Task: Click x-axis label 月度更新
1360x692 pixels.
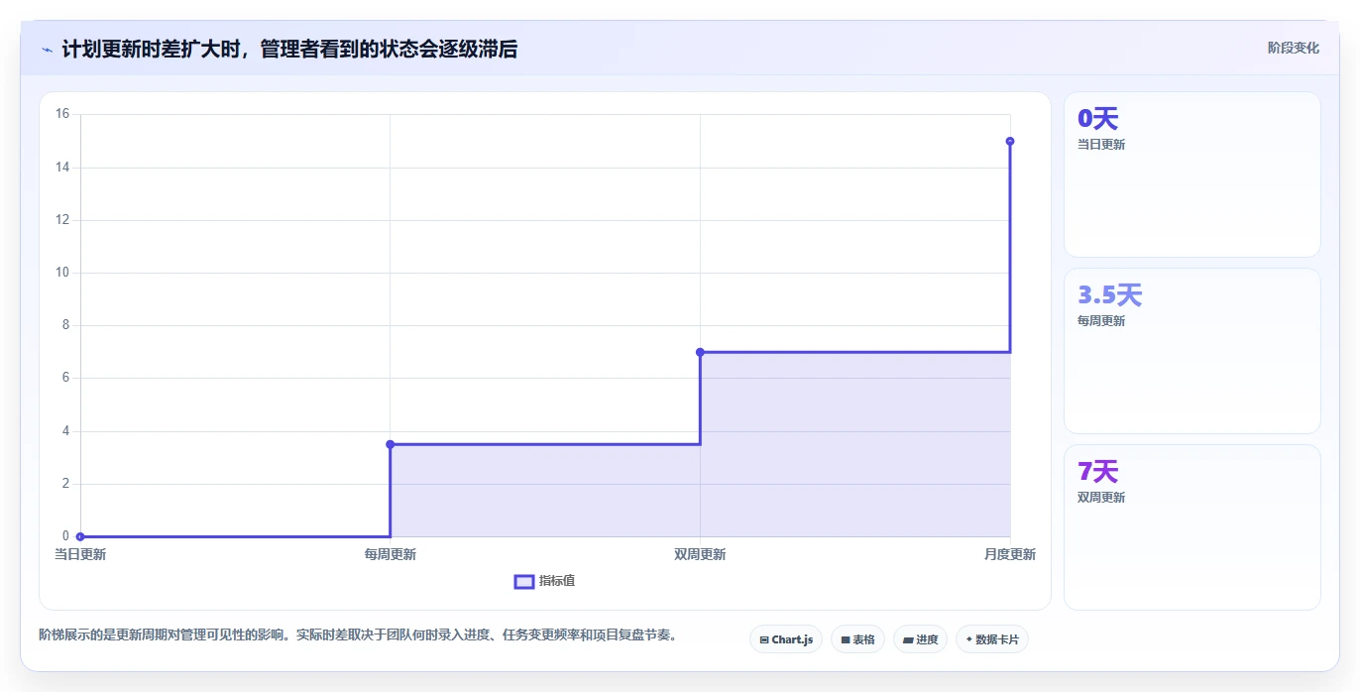Action: 1010,554
